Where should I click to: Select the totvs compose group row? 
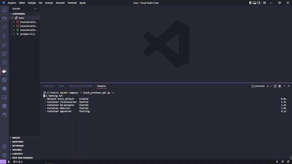tap(24, 18)
